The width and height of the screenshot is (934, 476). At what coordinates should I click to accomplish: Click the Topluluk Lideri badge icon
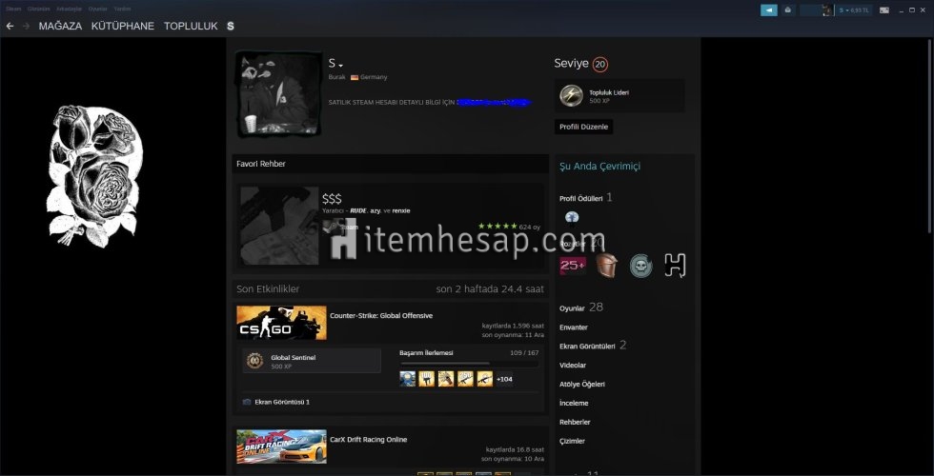[x=571, y=96]
